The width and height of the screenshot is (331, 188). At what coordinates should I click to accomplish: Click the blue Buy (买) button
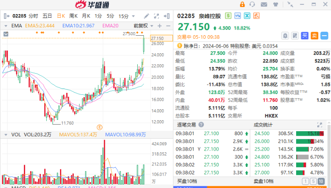[x=305, y=36]
